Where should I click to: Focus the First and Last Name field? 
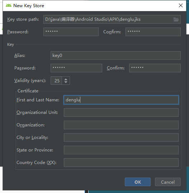[x=121, y=100]
